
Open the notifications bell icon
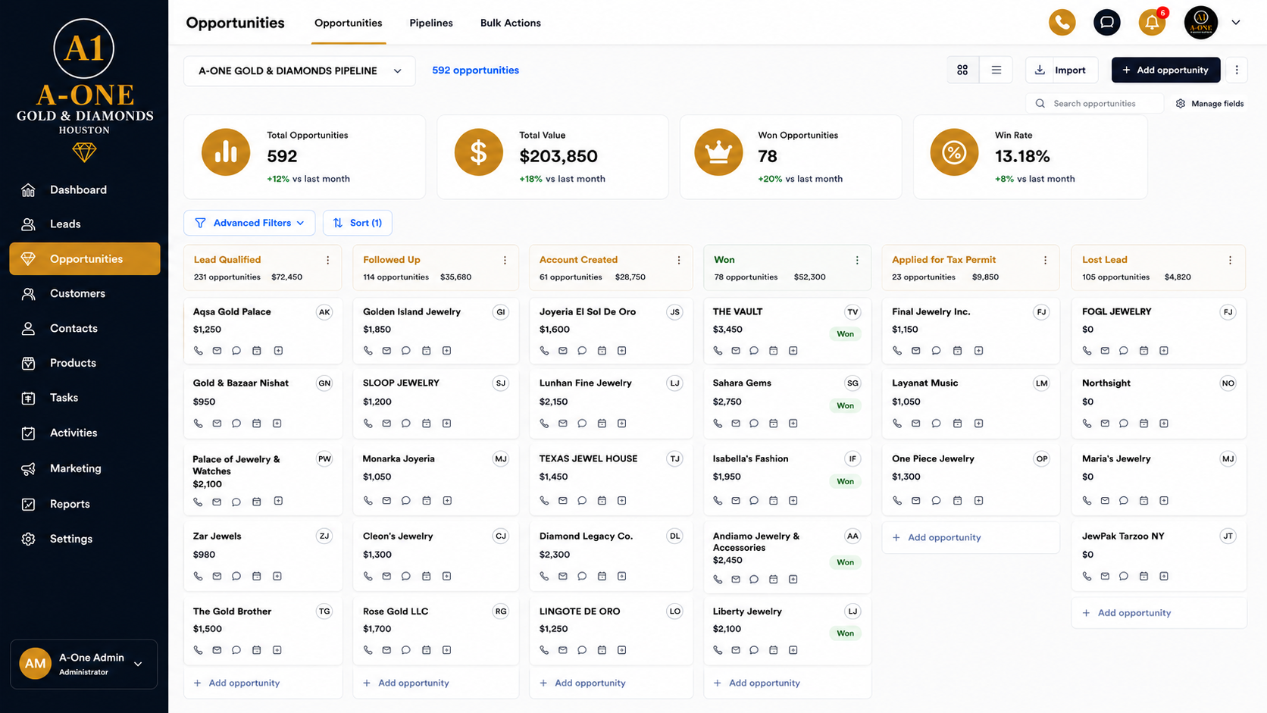click(1152, 23)
